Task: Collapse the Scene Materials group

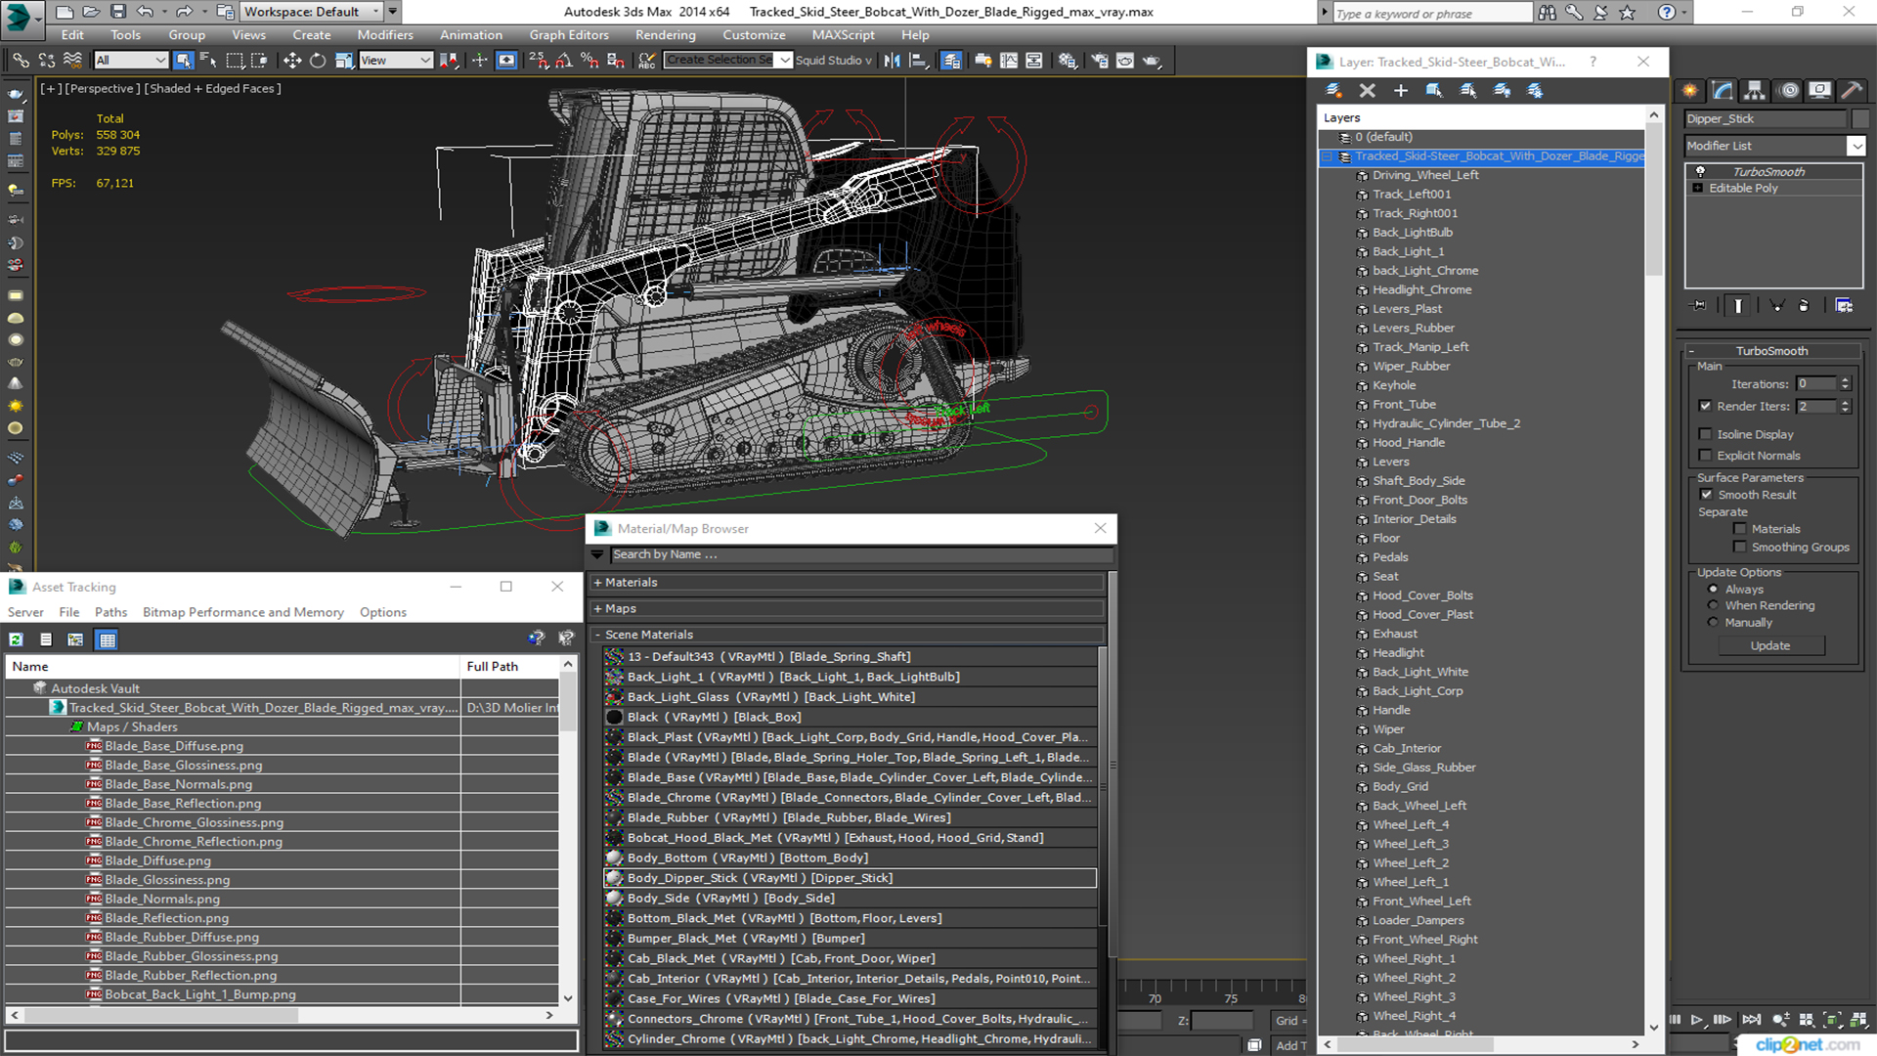Action: (598, 636)
